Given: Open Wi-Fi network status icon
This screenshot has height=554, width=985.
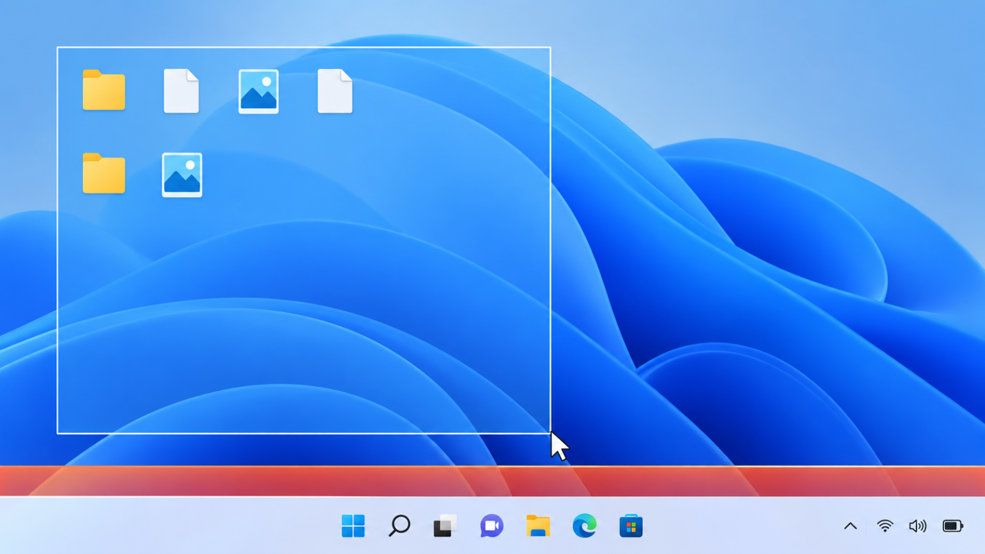Looking at the screenshot, I should [x=885, y=526].
